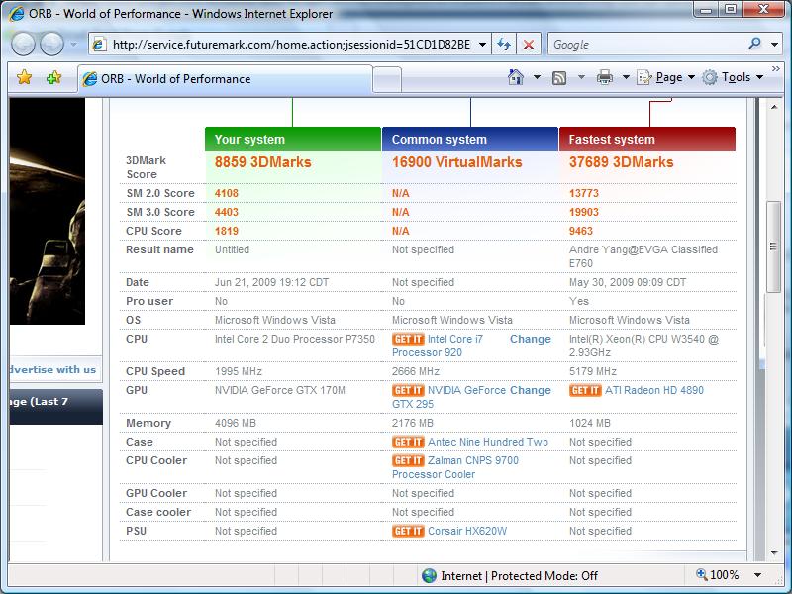Expand the Print dropdown arrow

626,78
